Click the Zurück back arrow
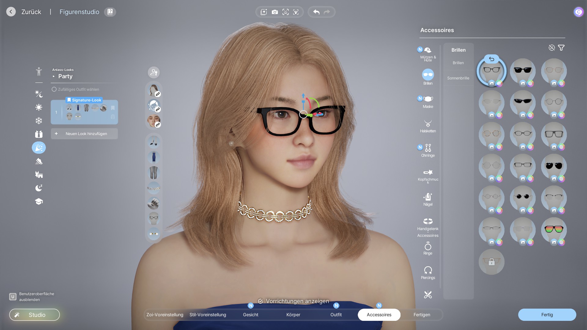The image size is (587, 330). 11,12
